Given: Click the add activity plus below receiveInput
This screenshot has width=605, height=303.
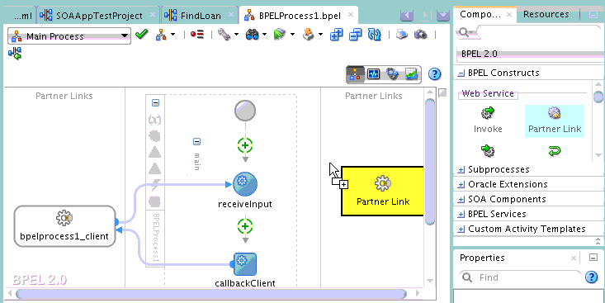Looking at the screenshot, I should 245,226.
